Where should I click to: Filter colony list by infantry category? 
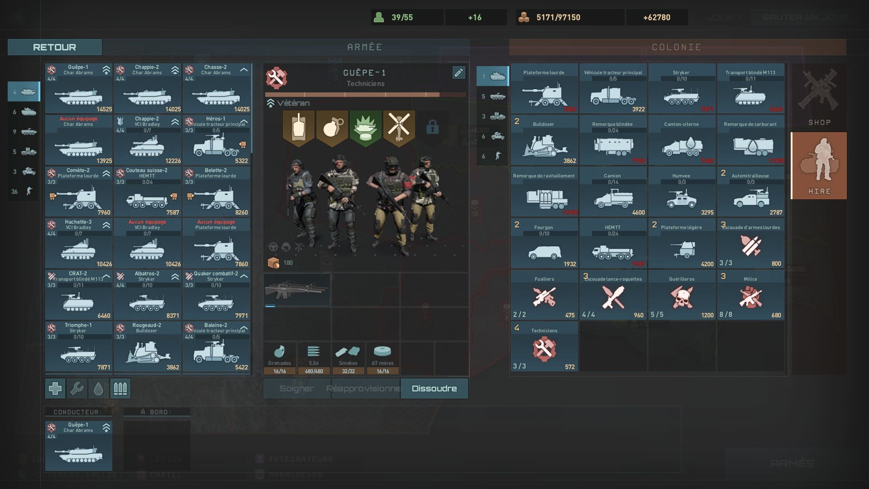pyautogui.click(x=492, y=156)
